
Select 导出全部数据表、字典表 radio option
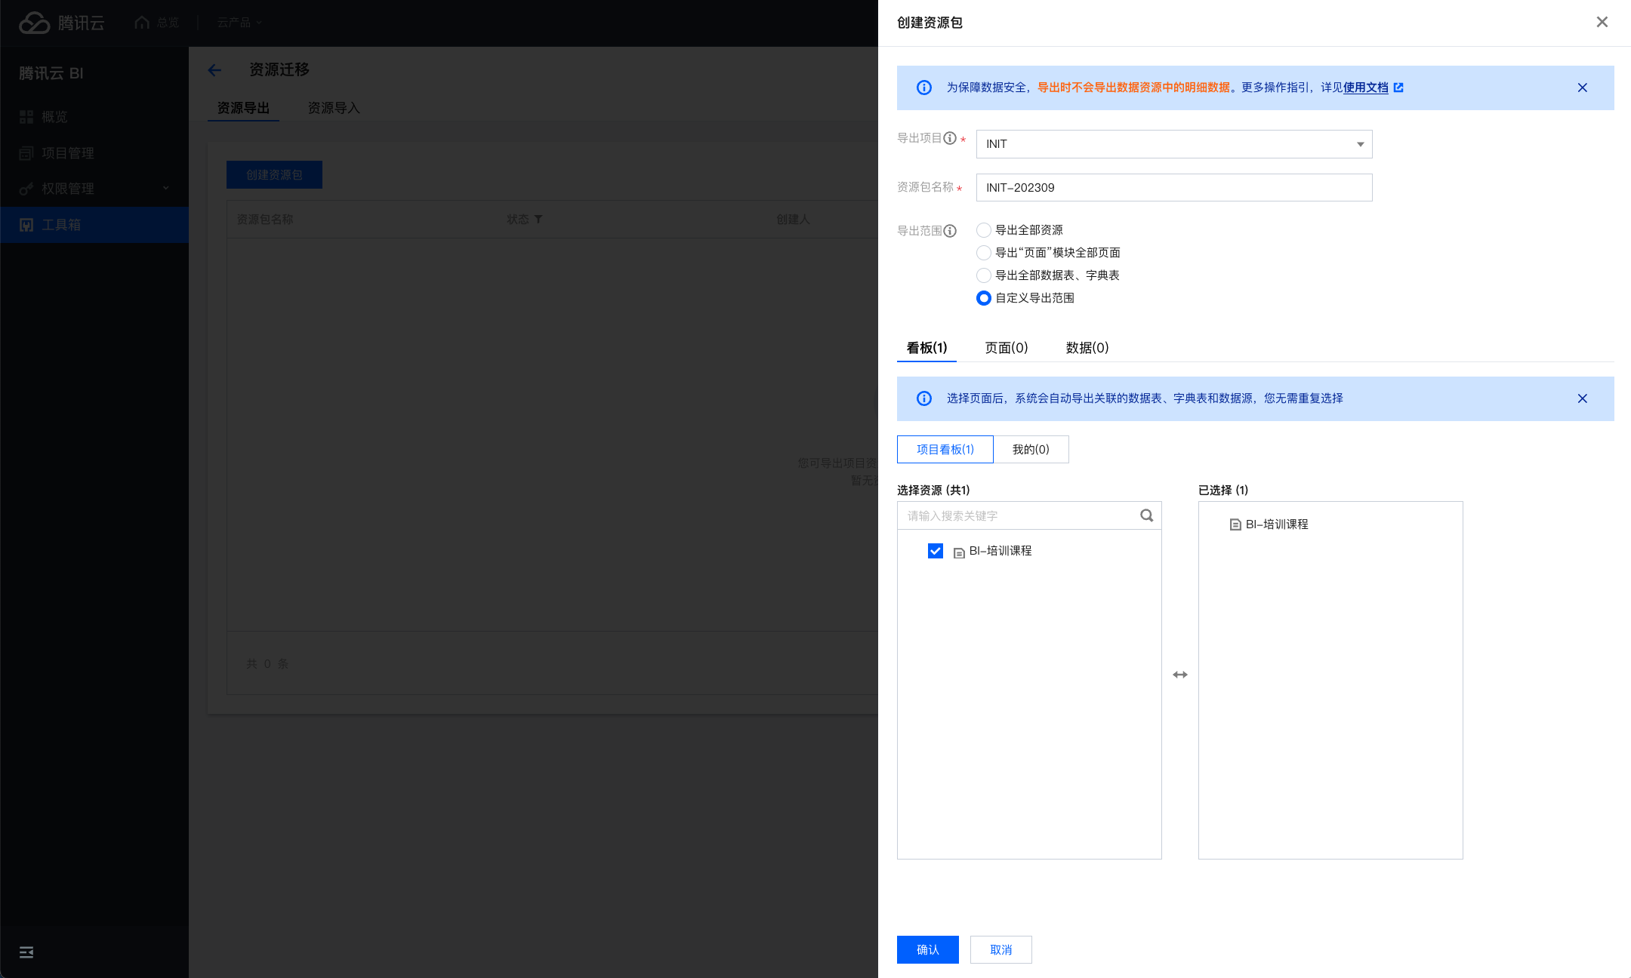pos(984,275)
